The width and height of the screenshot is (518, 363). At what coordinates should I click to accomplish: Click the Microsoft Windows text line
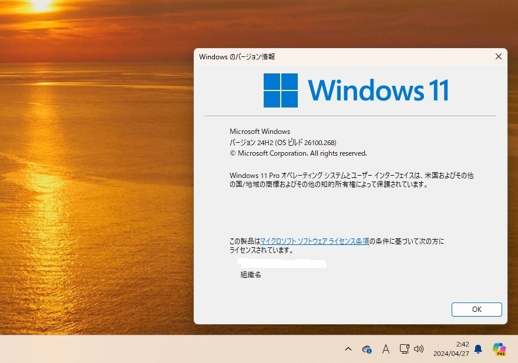click(260, 132)
